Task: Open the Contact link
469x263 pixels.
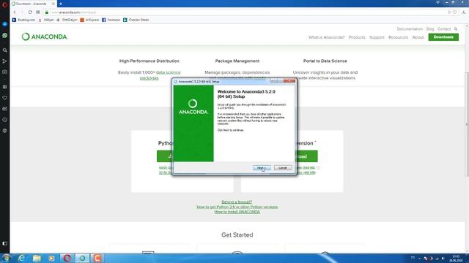Action: pos(444,29)
